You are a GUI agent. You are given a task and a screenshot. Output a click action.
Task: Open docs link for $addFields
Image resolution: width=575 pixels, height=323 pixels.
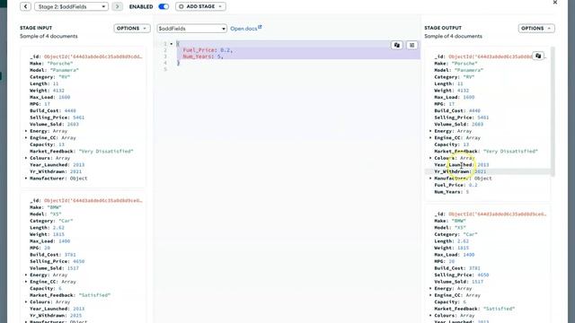click(245, 28)
